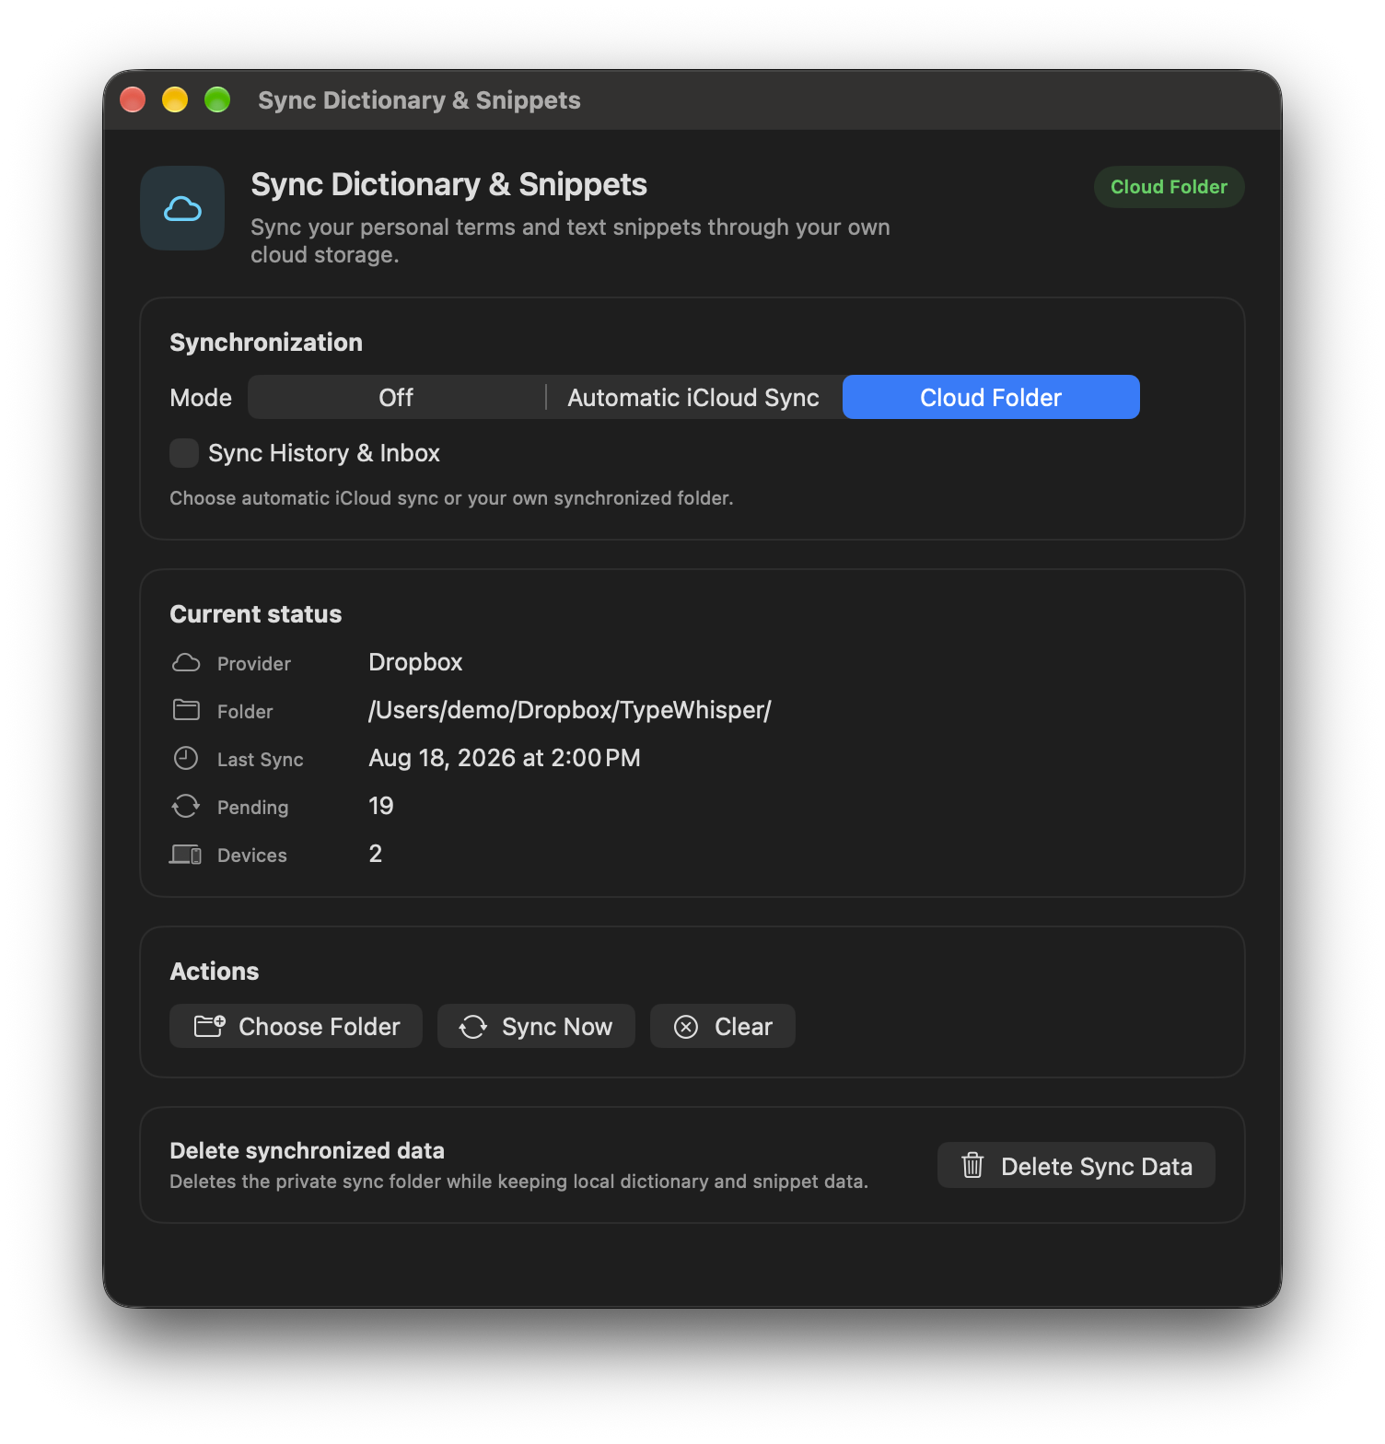The height and width of the screenshot is (1444, 1385).
Task: Open the Choose Folder dialog
Action: pyautogui.click(x=296, y=1026)
